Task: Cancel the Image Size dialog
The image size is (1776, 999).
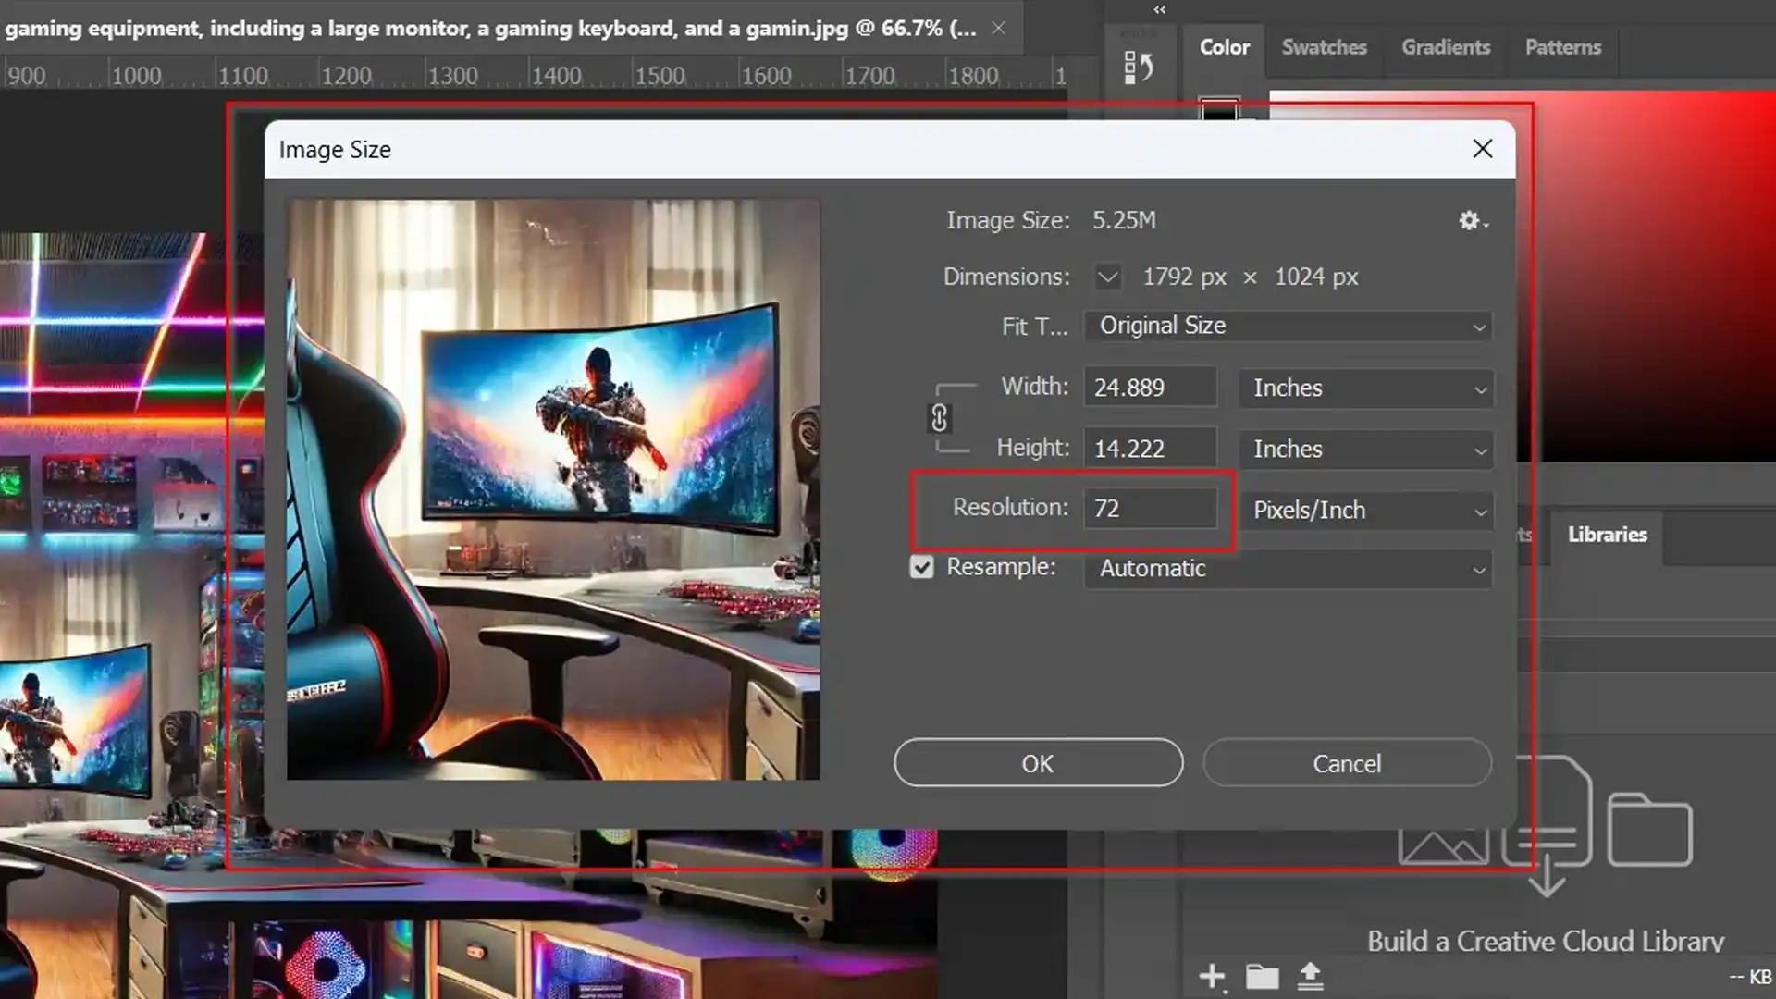Action: point(1347,763)
